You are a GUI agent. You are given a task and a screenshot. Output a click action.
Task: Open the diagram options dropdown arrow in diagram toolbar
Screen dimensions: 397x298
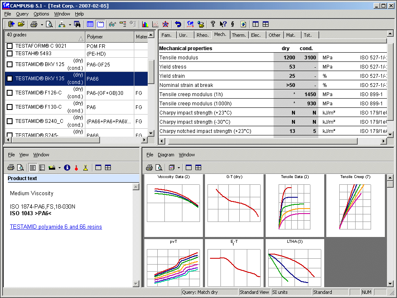click(x=179, y=168)
